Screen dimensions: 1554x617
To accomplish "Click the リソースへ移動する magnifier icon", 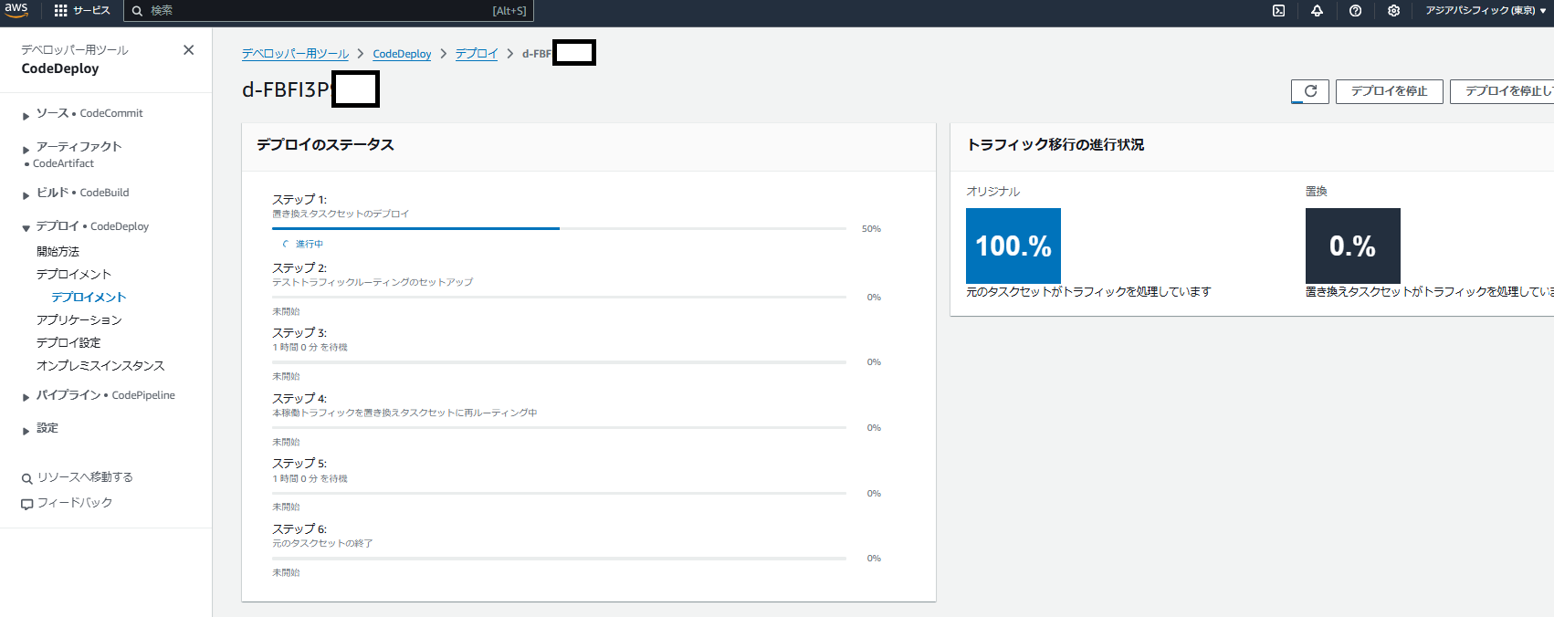I will click(27, 478).
